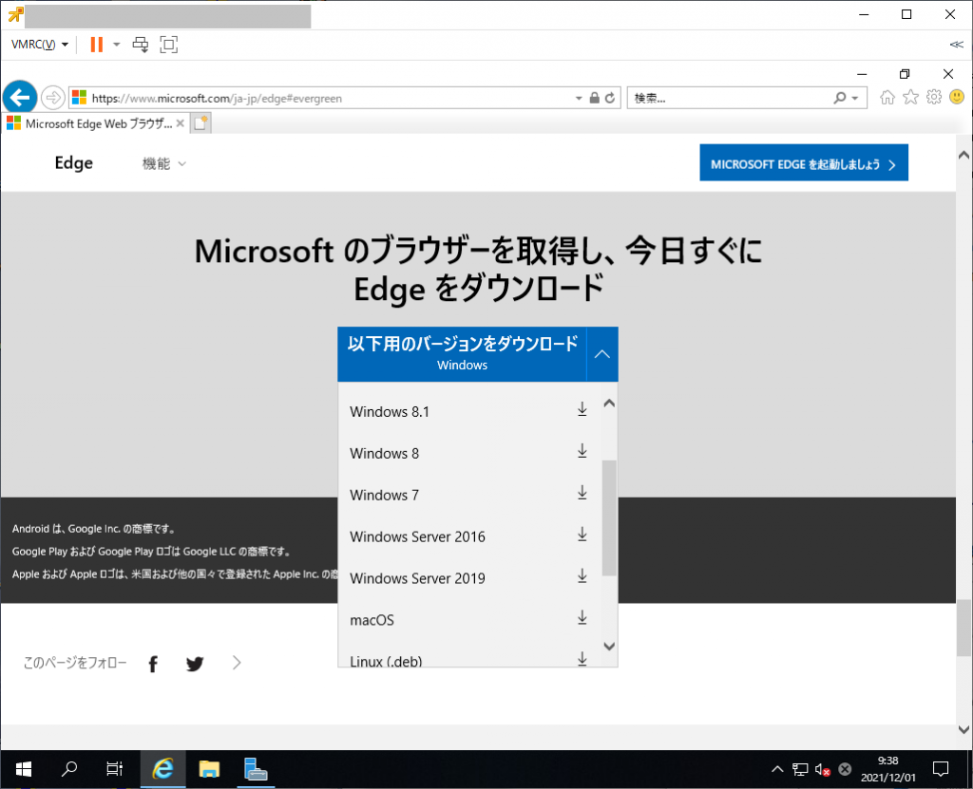Screen dimensions: 973x789
Task: Expand the search provider dropdown arrow
Action: click(855, 98)
